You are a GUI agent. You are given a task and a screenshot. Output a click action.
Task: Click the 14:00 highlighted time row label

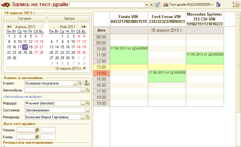[101, 73]
